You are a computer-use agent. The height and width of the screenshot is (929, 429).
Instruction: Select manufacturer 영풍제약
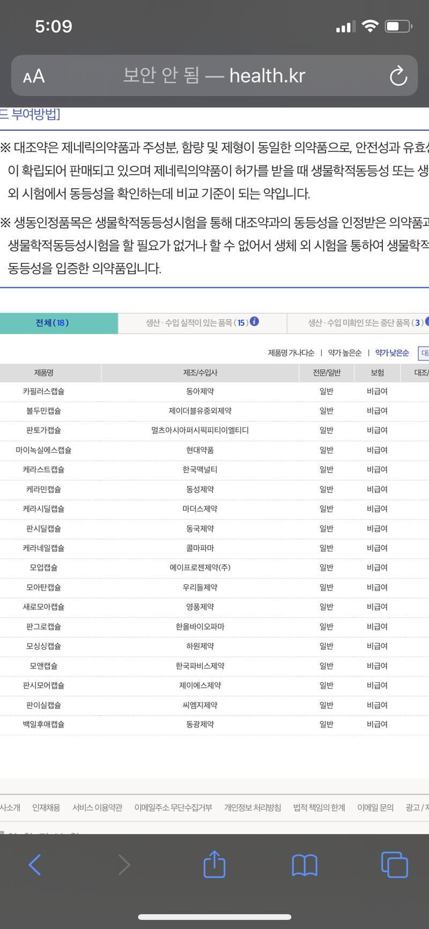(x=200, y=607)
